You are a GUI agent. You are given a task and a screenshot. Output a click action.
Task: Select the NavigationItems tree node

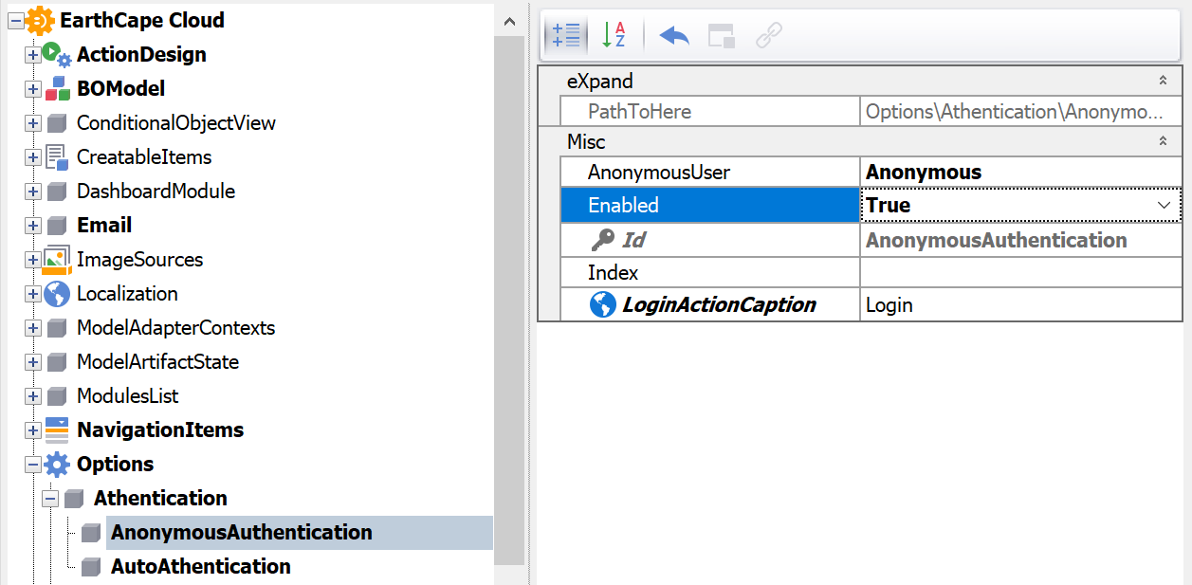[x=160, y=430]
